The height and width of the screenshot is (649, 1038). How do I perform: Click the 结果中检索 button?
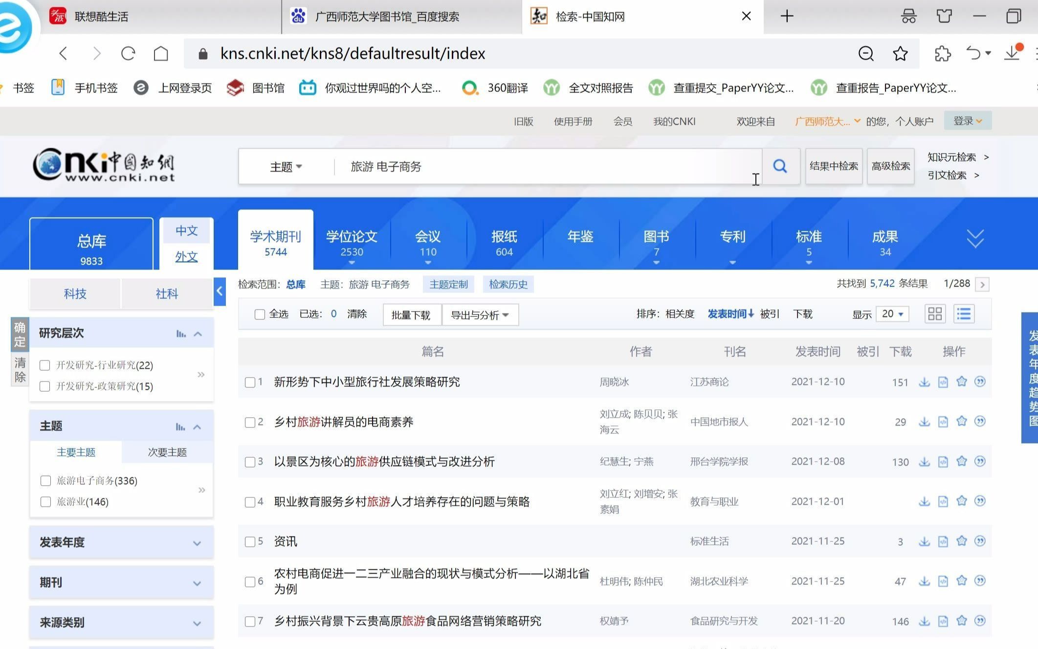834,166
